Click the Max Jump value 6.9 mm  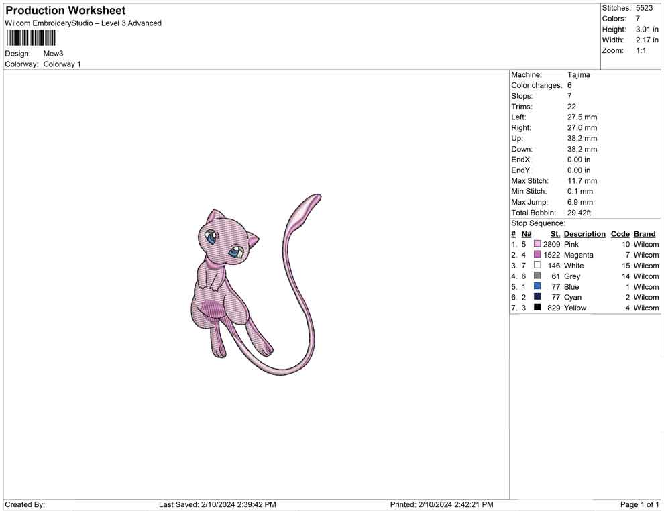click(580, 202)
